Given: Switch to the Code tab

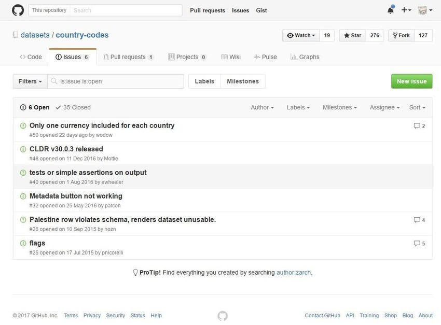Looking at the screenshot, I should pyautogui.click(x=31, y=57).
